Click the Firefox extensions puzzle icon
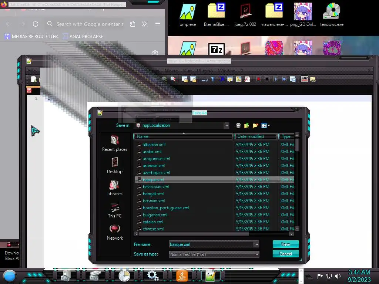Viewport: 379px width, 284px height. coord(133,24)
